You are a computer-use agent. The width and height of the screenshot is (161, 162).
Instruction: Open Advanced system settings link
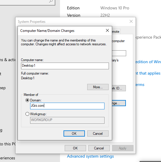[x=90, y=156]
